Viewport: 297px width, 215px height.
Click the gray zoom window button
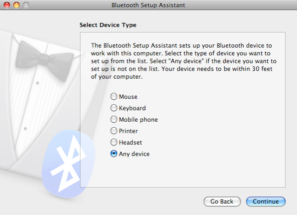[26, 5]
